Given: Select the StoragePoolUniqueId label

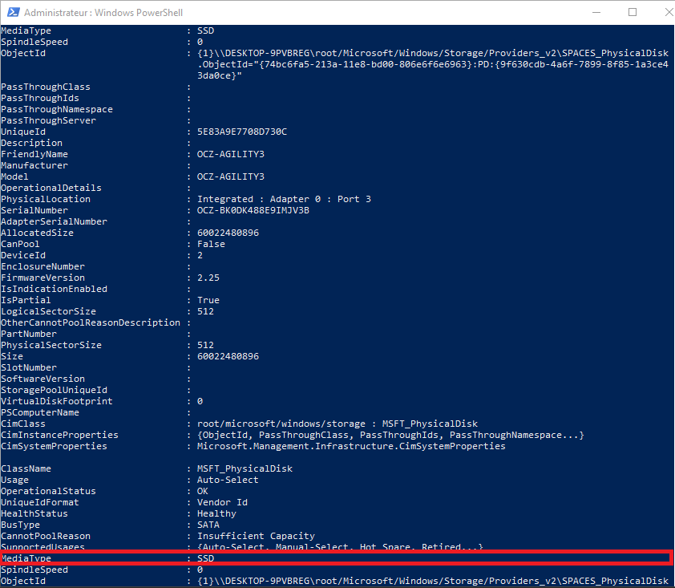Looking at the screenshot, I should point(55,390).
